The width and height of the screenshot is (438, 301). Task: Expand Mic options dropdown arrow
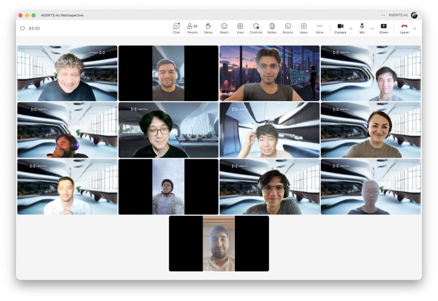coord(372,28)
